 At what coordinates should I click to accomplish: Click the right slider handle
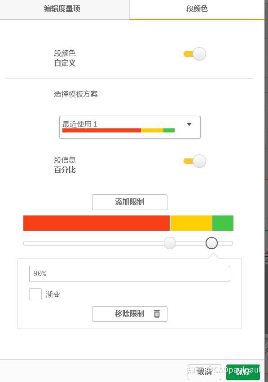(x=211, y=243)
